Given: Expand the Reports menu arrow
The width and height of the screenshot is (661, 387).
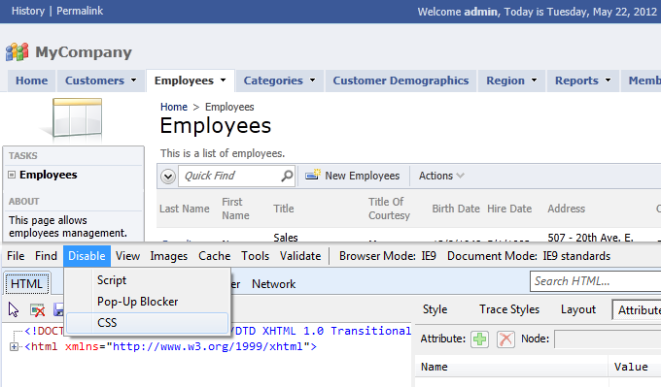Looking at the screenshot, I should [608, 80].
